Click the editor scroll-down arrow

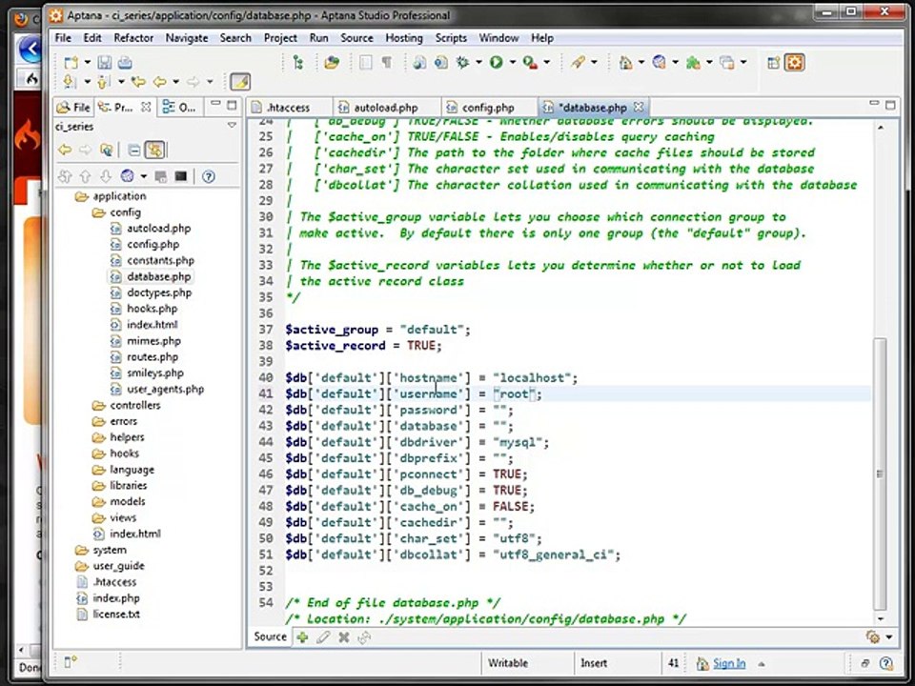pos(880,618)
